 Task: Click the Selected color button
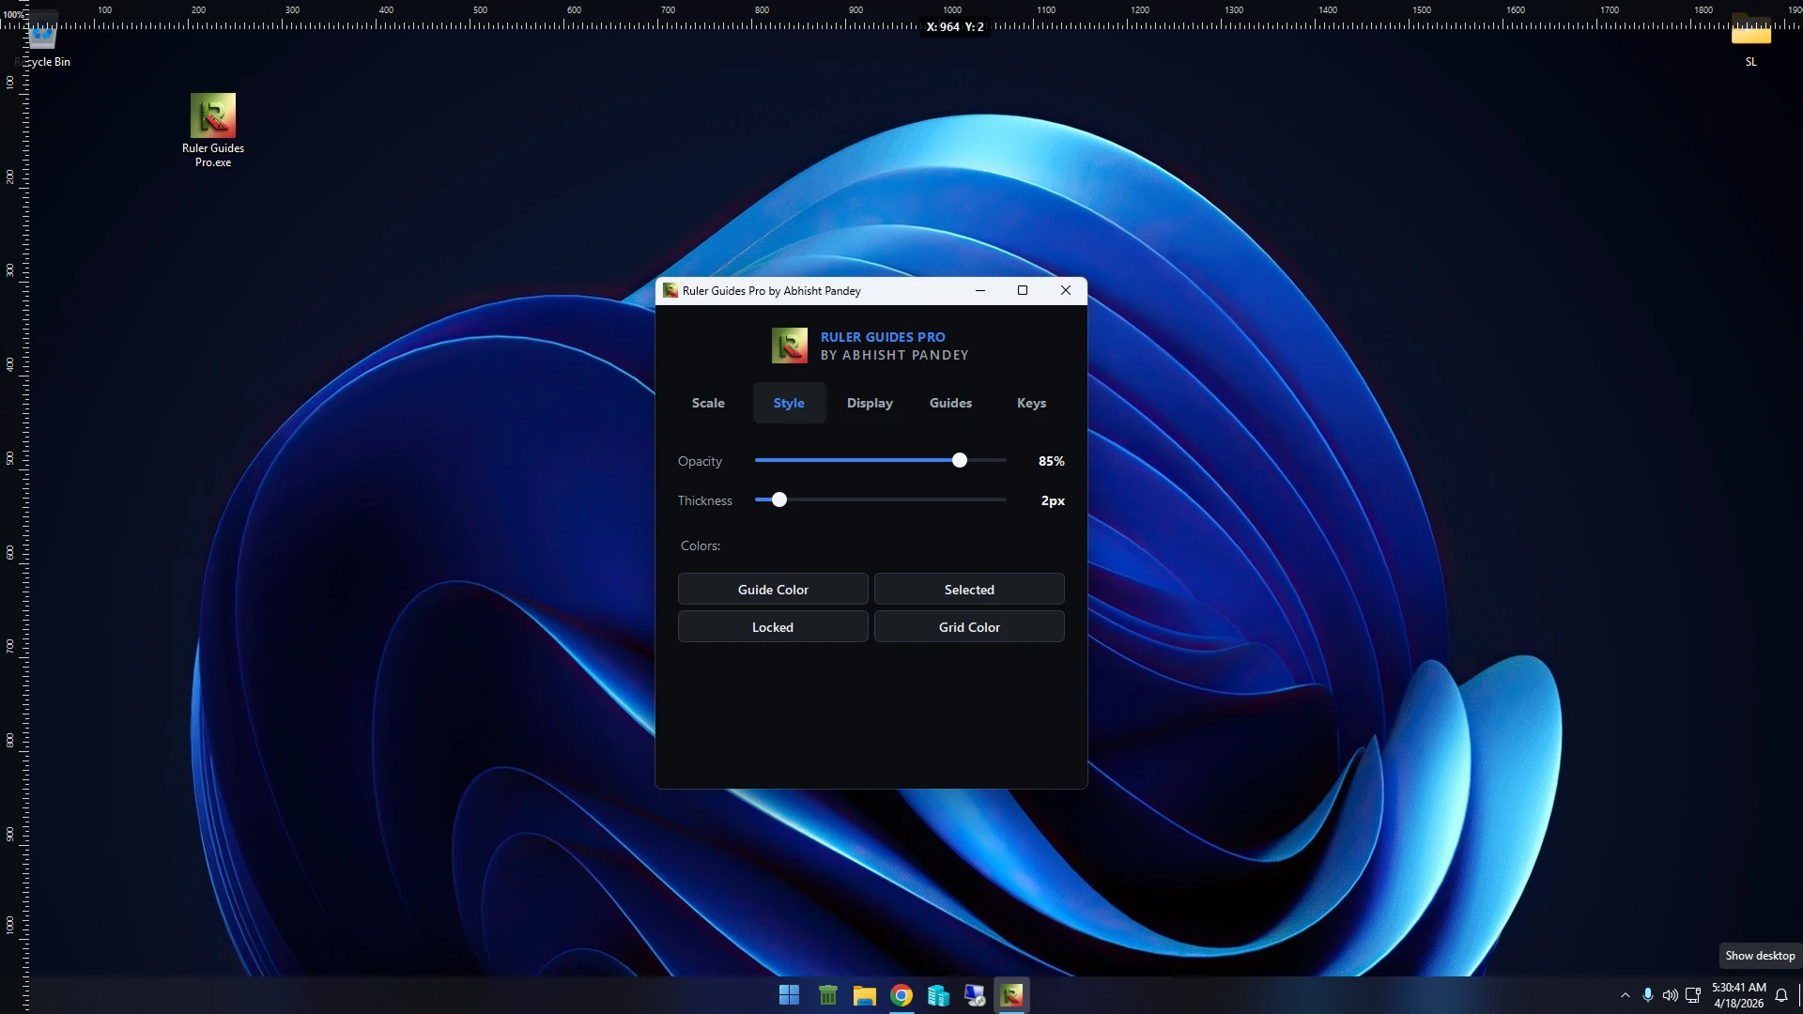(969, 590)
